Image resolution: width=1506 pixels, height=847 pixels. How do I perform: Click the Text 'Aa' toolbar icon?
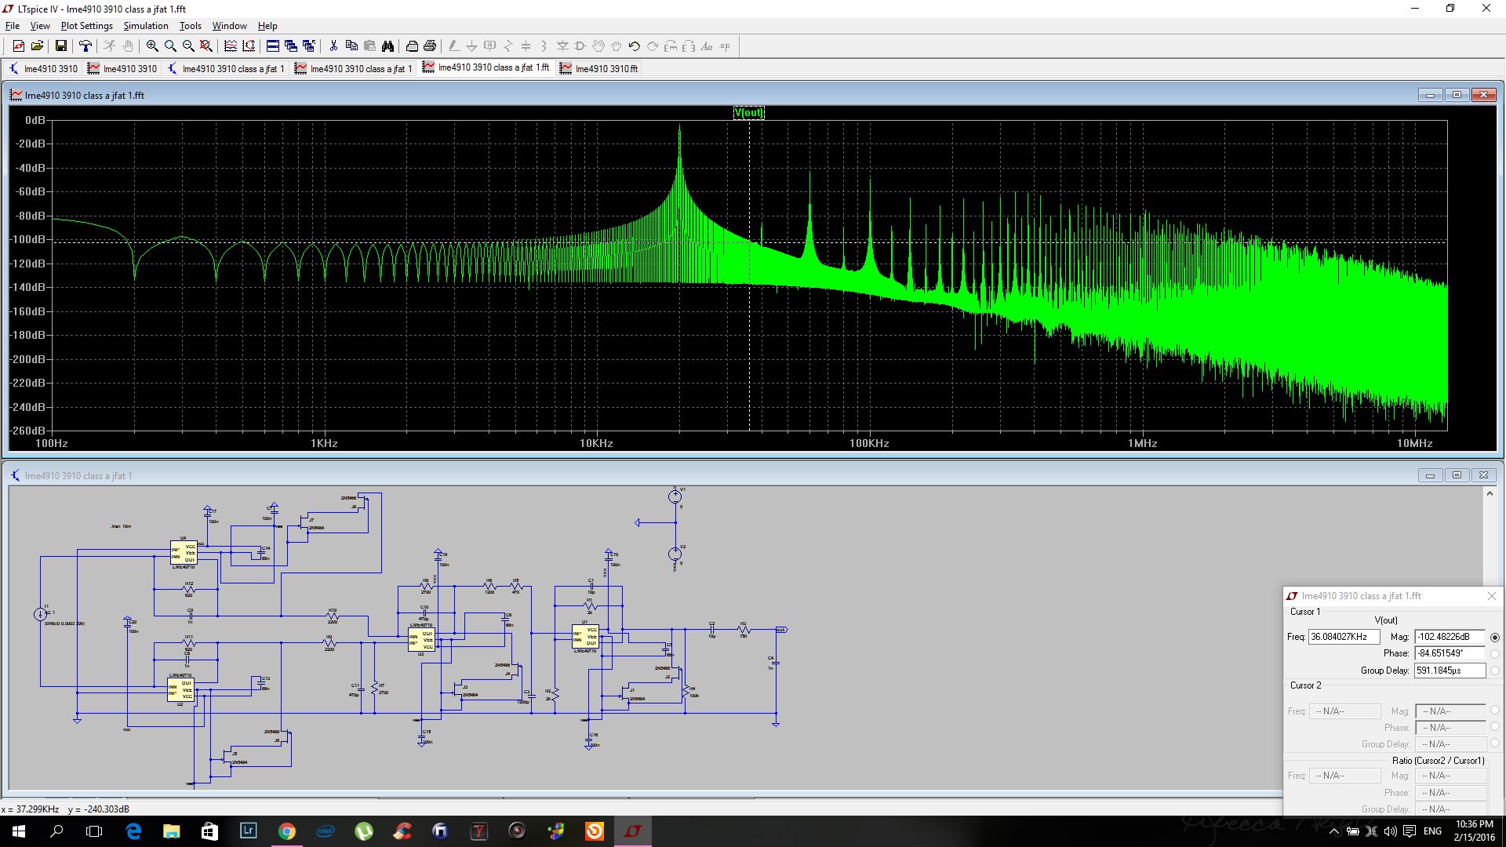point(707,46)
